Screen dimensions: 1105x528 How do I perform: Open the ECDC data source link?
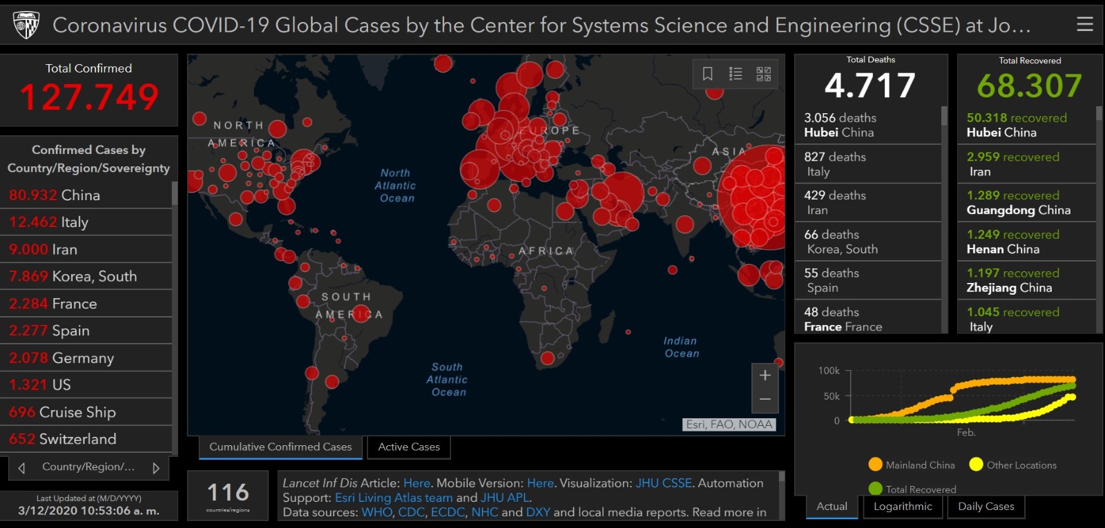pyautogui.click(x=448, y=512)
